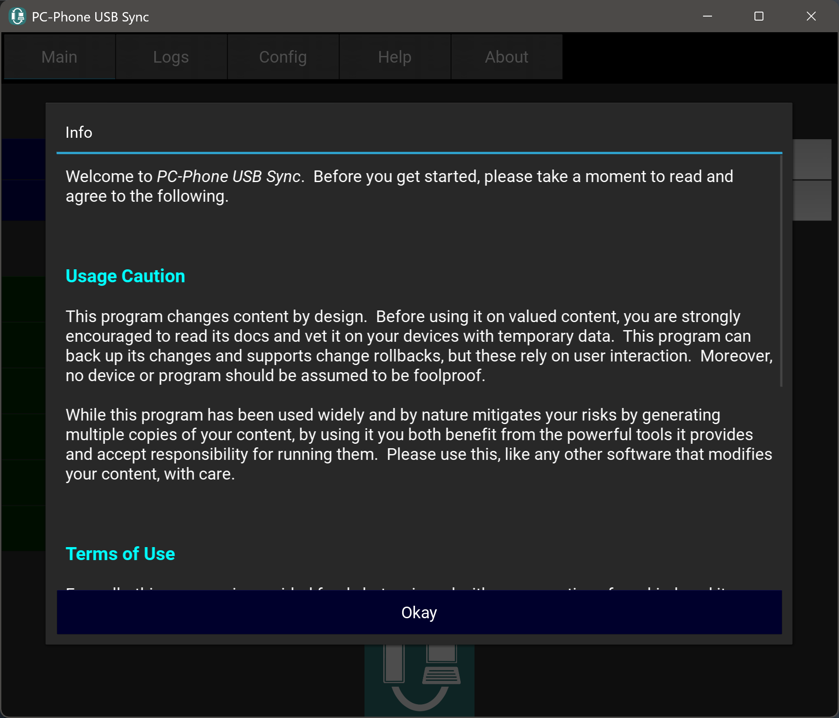Switch to the Main tab
The image size is (839, 718).
point(59,57)
